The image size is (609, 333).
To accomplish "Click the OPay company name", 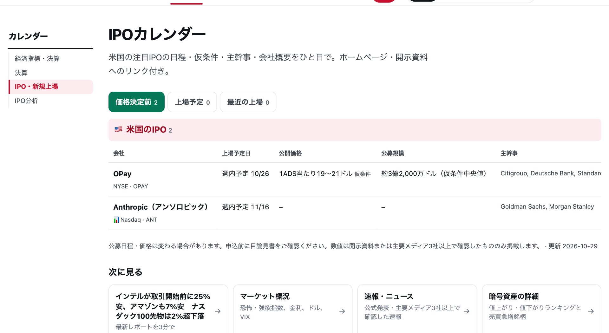I will tap(122, 174).
